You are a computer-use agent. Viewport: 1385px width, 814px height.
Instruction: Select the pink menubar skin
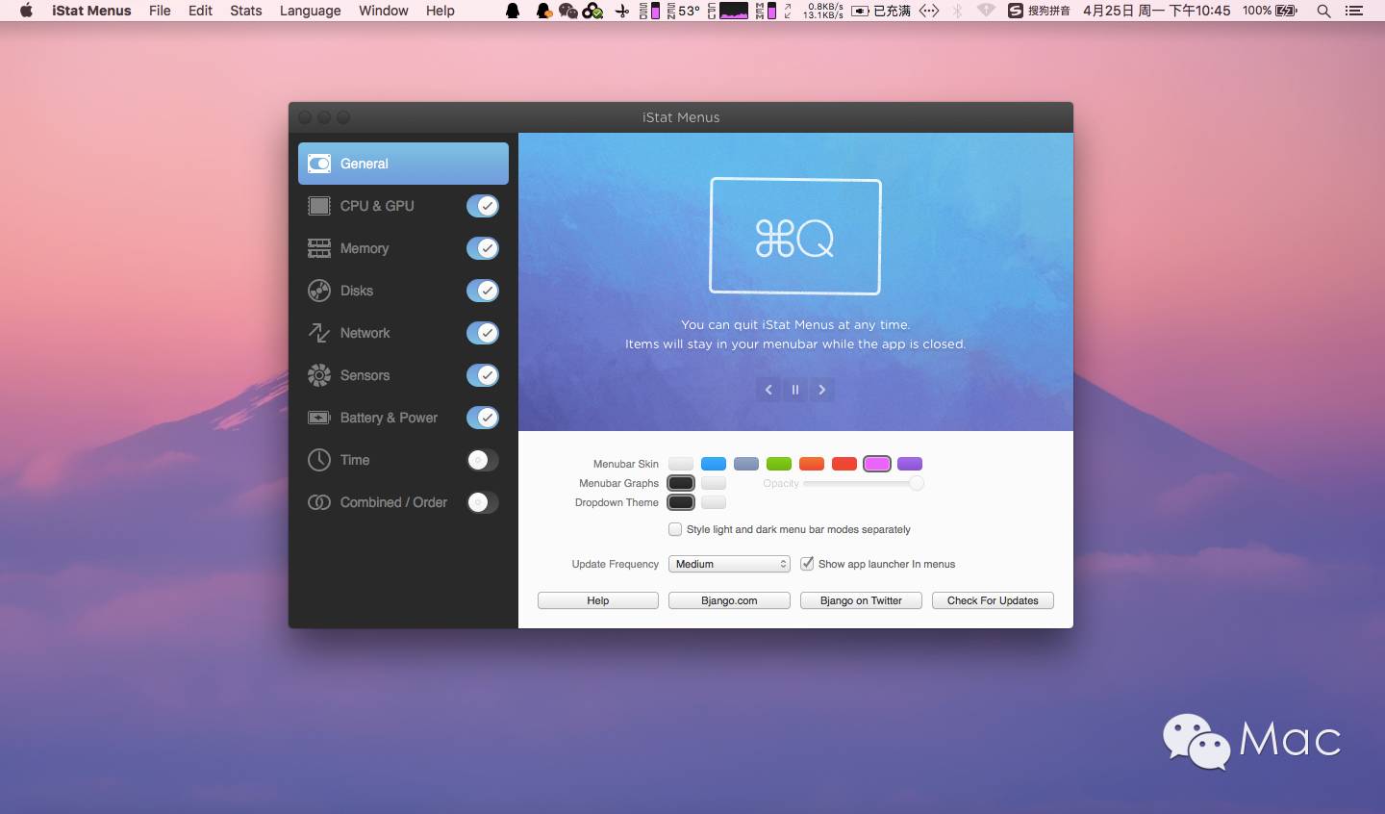click(x=877, y=464)
